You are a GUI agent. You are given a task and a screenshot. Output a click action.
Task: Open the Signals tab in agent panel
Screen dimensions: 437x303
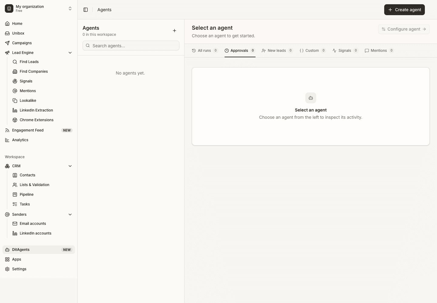(345, 51)
